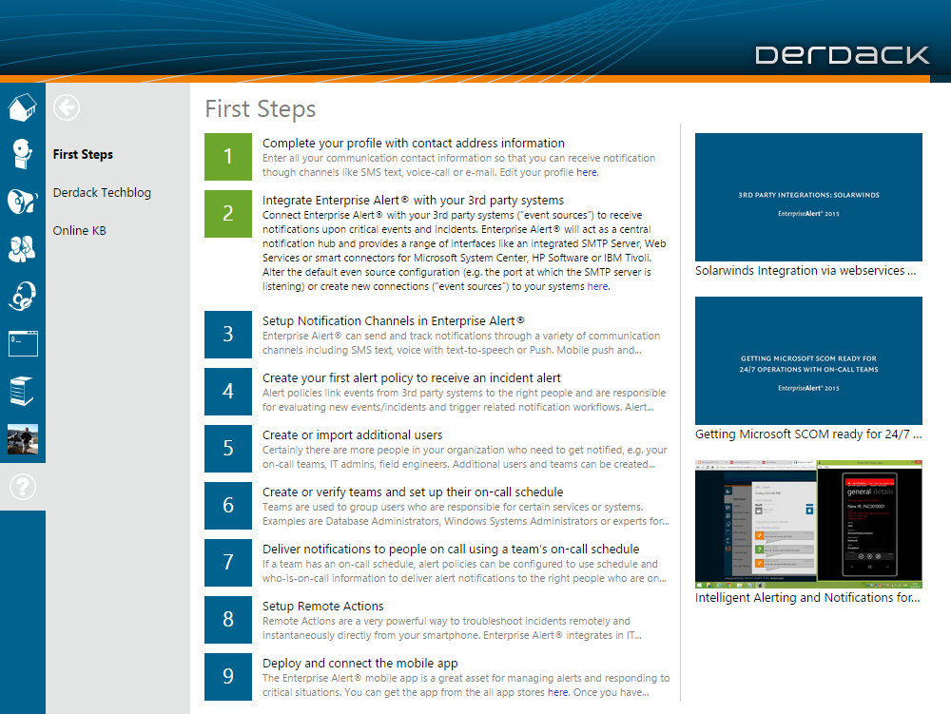Open Derdack Techblog menu entry
Image resolution: width=951 pixels, height=714 pixels.
coord(102,193)
